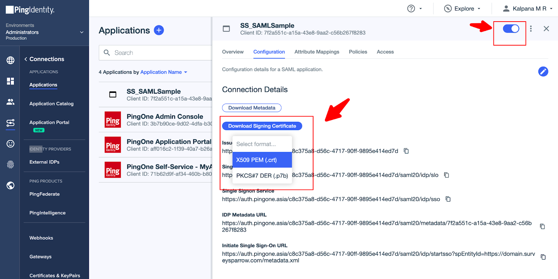
Task: Copy the Single Signon Service URL
Action: click(x=448, y=199)
